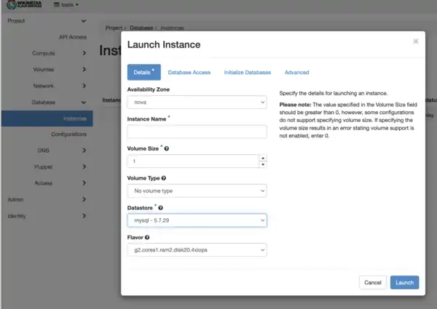
Task: Decrease Volume Size with down arrow
Action: (262, 164)
